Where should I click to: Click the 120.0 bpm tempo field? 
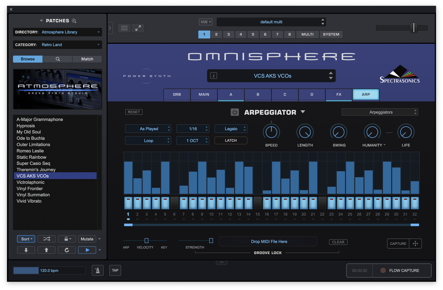[x=49, y=270]
